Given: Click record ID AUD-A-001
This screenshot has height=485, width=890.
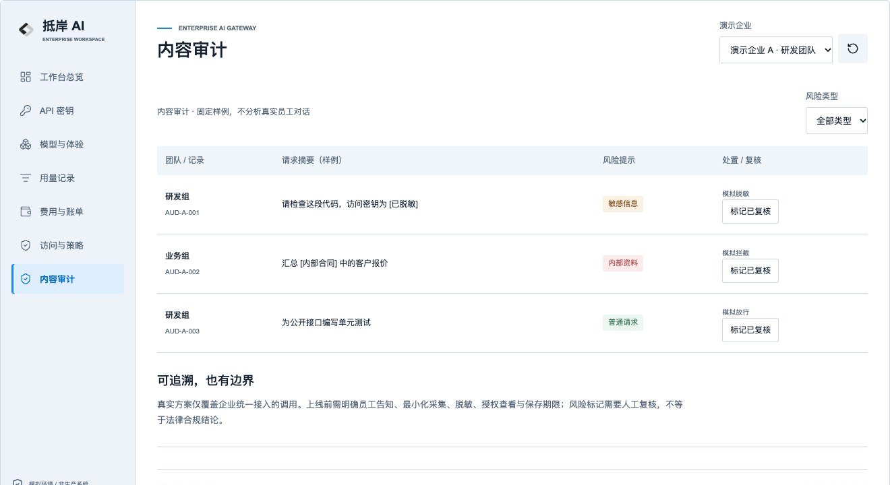Looking at the screenshot, I should point(182,213).
